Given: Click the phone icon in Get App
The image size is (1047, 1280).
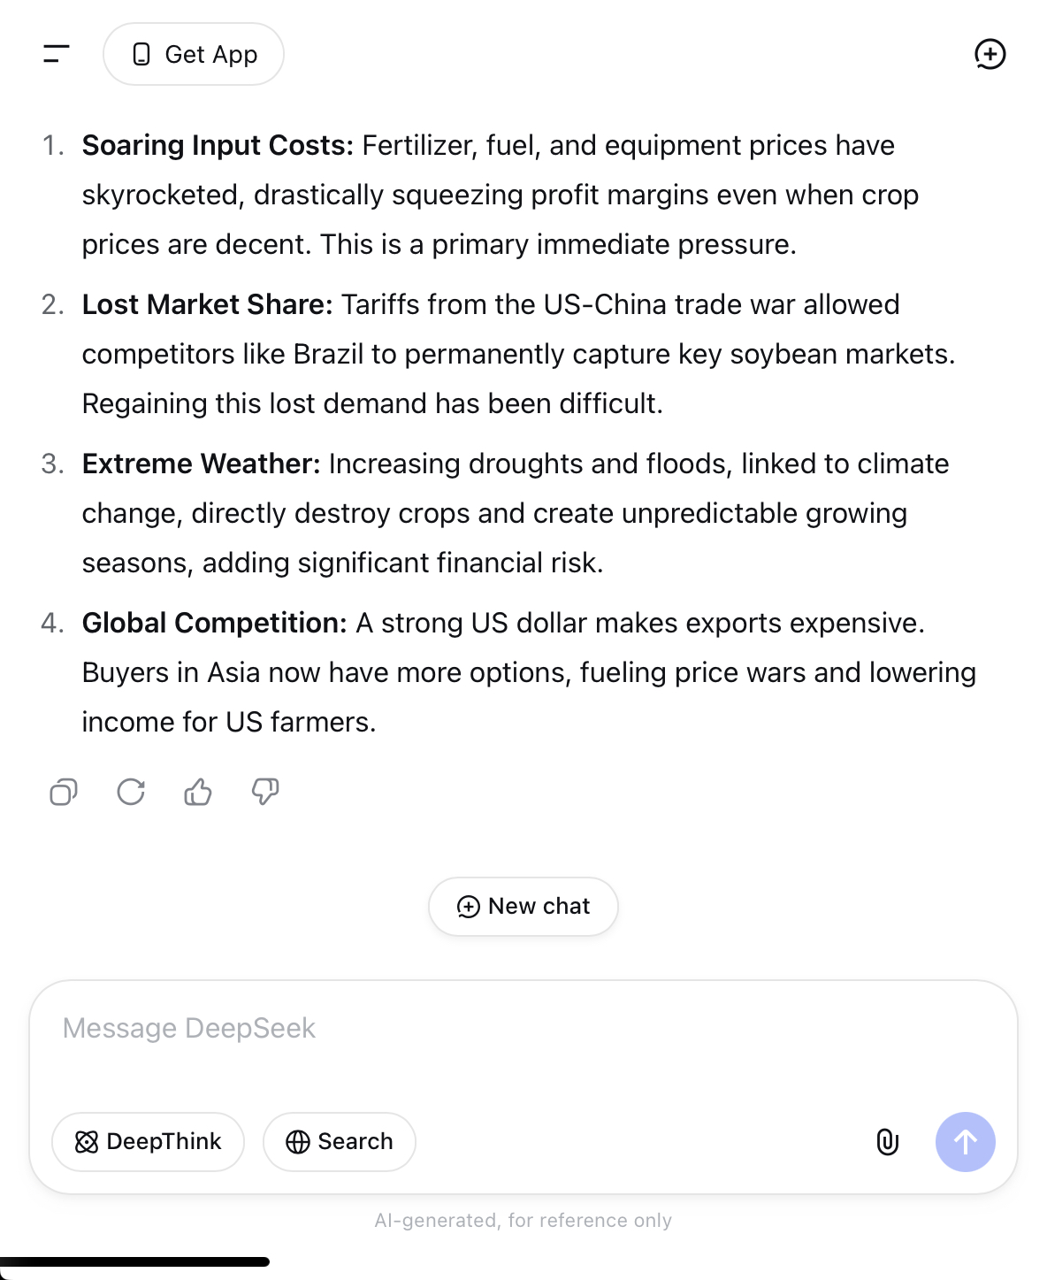Looking at the screenshot, I should tap(141, 55).
